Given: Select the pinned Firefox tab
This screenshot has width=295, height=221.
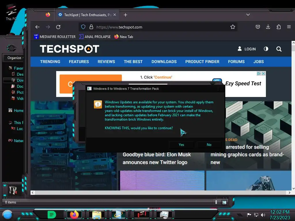Looking at the screenshot, I should pos(48,15).
